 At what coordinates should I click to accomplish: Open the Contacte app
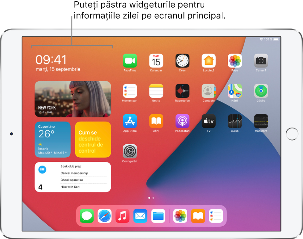coord(208,91)
